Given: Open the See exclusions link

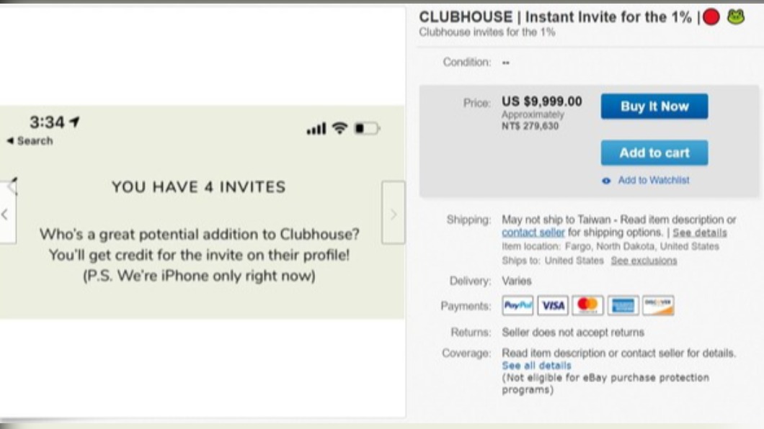Looking at the screenshot, I should pos(644,261).
